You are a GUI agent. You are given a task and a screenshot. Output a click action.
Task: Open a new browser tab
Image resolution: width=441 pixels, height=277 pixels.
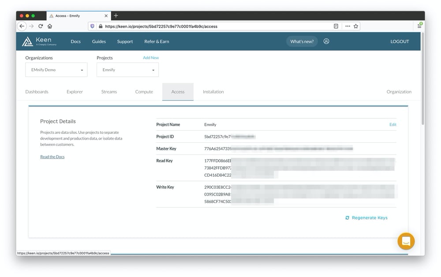pyautogui.click(x=116, y=16)
